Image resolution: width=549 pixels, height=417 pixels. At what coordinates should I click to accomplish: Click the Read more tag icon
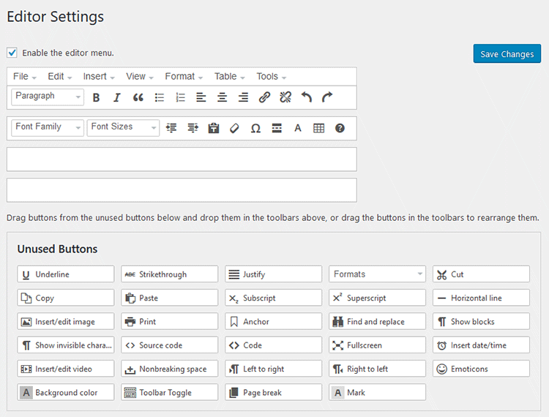coord(277,128)
